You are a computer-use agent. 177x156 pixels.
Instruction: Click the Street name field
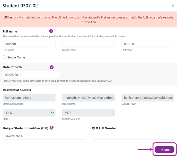[x=88, y=98]
